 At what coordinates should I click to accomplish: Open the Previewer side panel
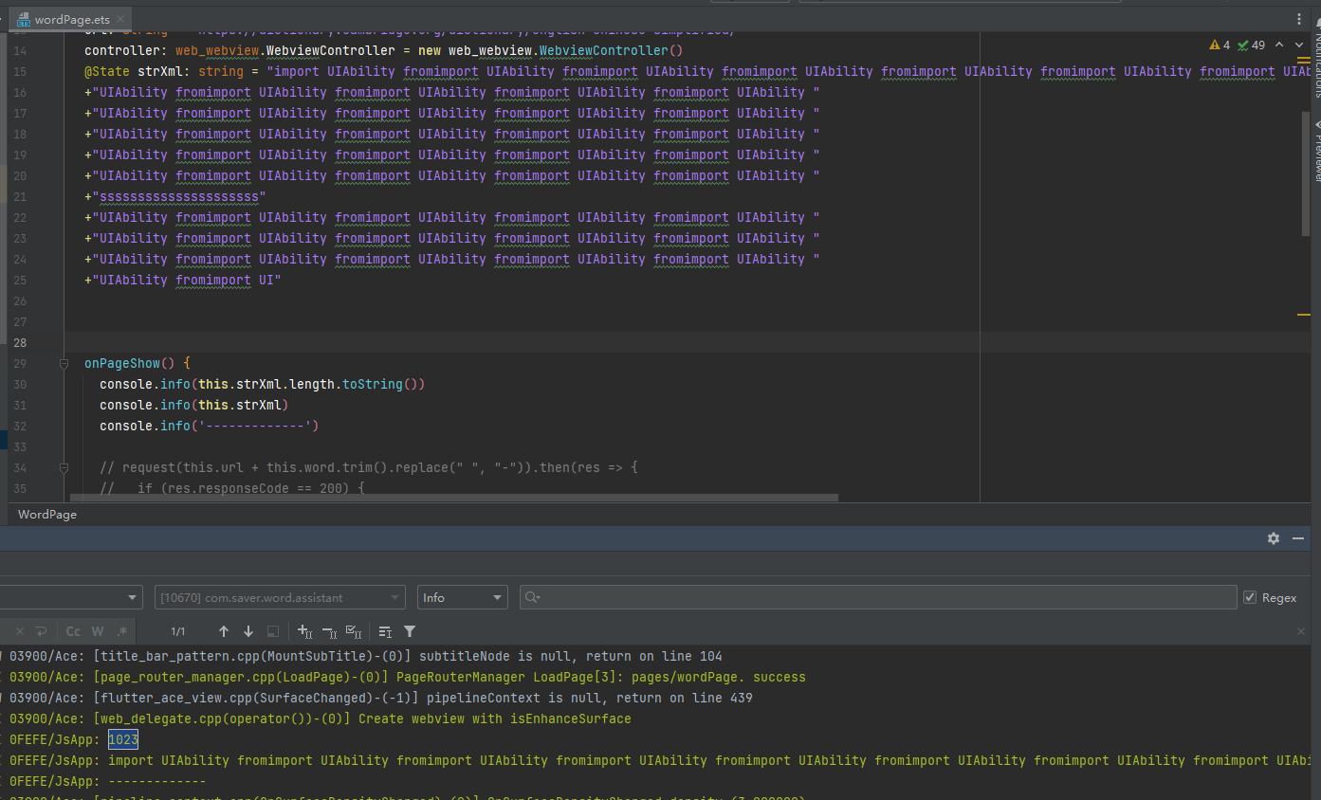(x=1316, y=152)
